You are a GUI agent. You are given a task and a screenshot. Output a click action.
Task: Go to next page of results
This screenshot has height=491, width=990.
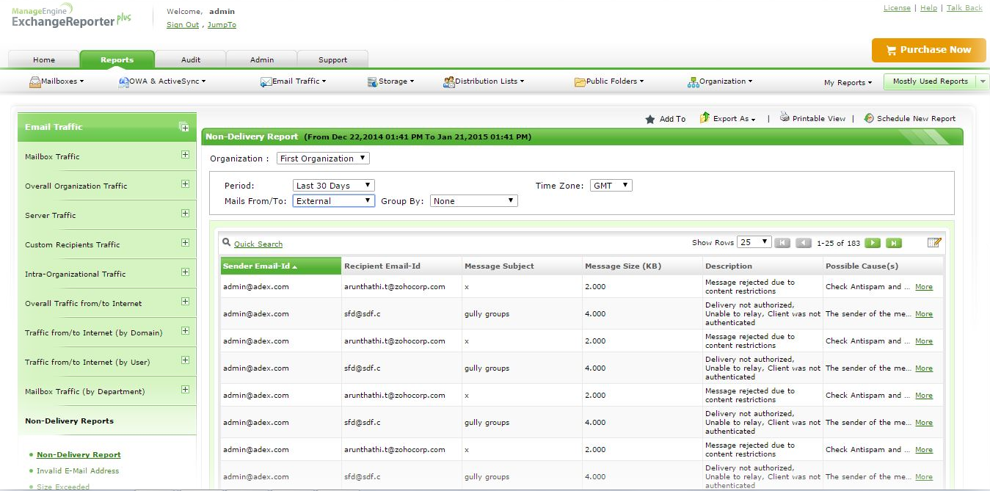(872, 243)
